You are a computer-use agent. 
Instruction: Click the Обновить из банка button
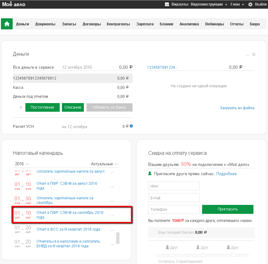(109, 107)
